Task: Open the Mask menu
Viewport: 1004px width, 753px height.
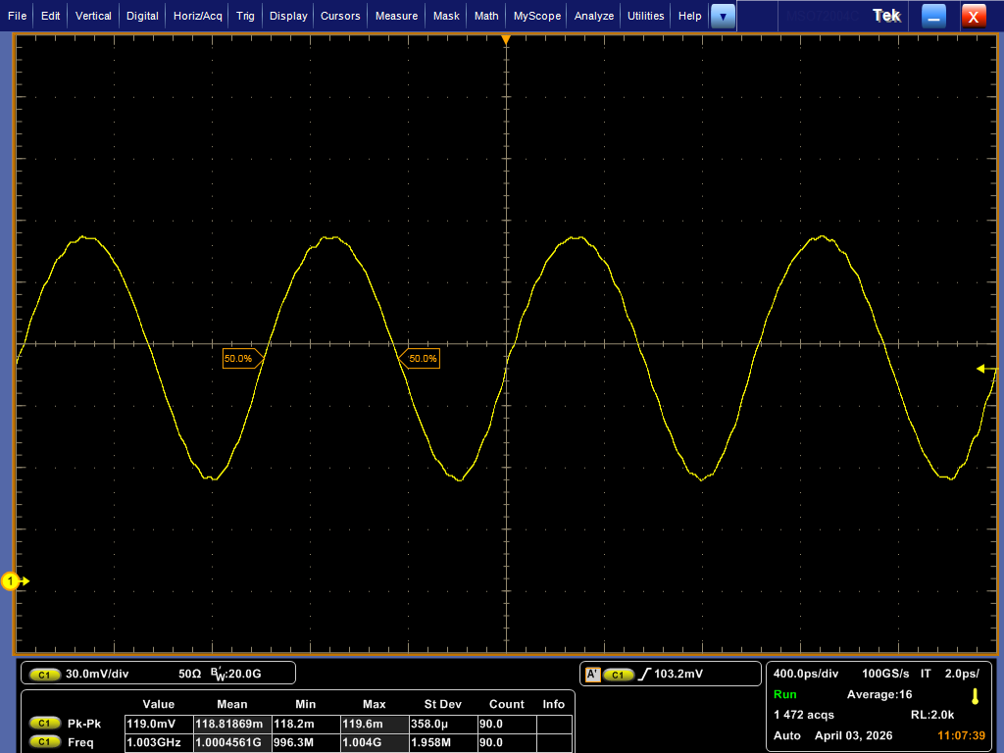Action: click(x=446, y=16)
